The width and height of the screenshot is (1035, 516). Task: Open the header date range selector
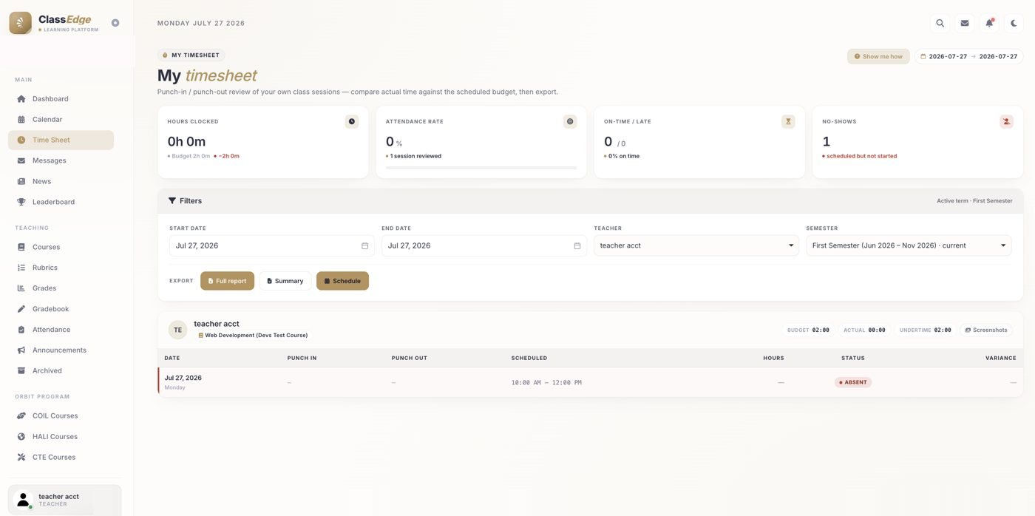point(968,56)
